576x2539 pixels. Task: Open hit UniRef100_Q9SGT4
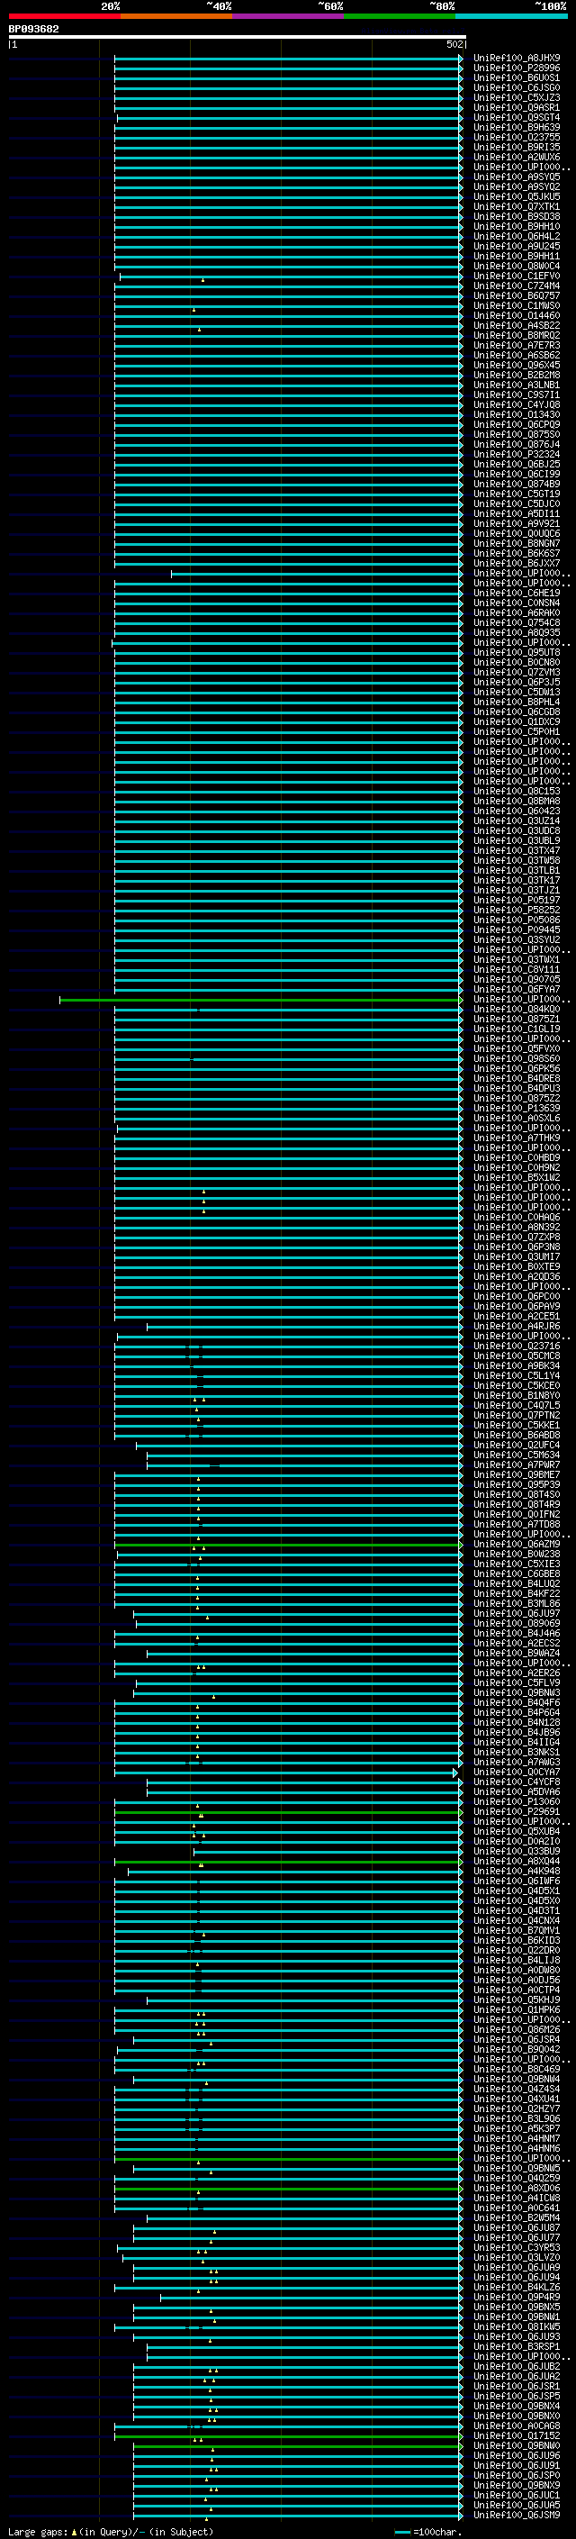tap(517, 117)
